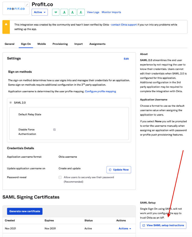Switch to the Mobile tab
192x237 pixels.
coord(42,44)
